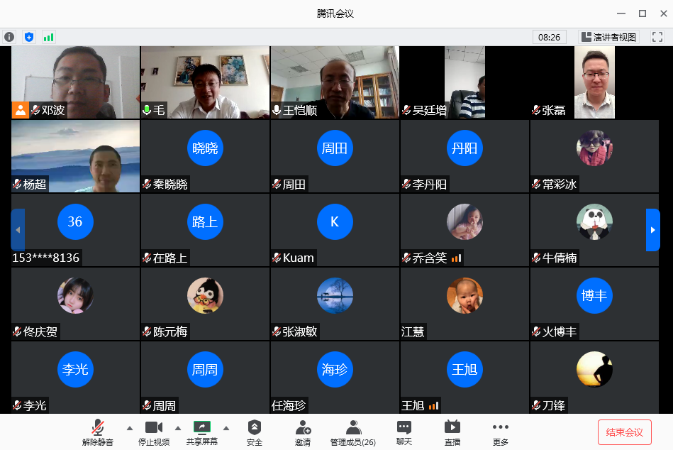The width and height of the screenshot is (673, 450).
Task: Open 安全 security menu
Action: (x=255, y=433)
